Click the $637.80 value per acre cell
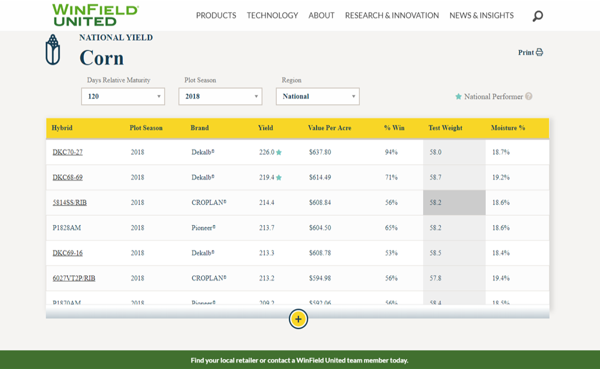This screenshot has width=600, height=369. point(320,152)
